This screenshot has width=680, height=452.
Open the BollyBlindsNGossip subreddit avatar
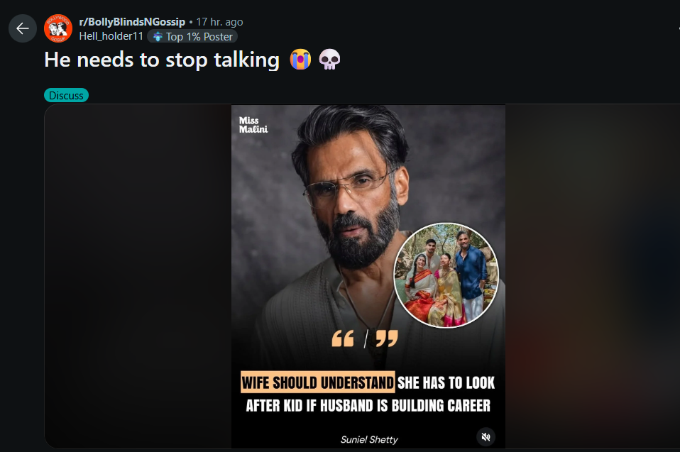(58, 28)
